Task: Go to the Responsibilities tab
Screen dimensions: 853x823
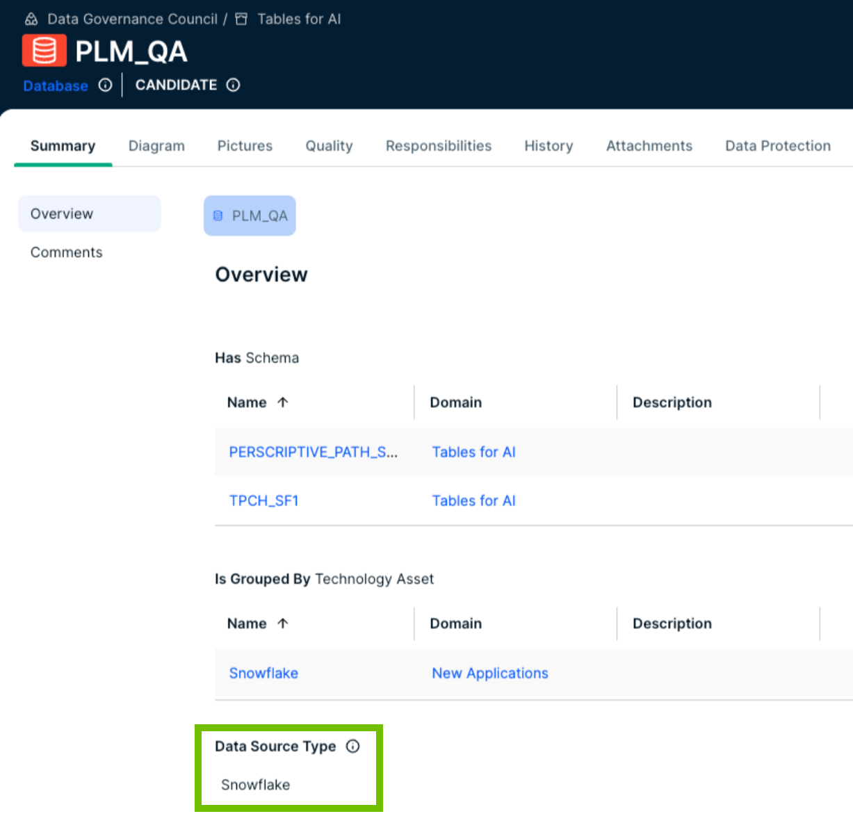Action: tap(438, 146)
